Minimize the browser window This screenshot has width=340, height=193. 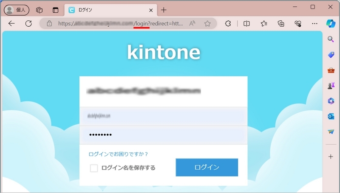[295, 7]
